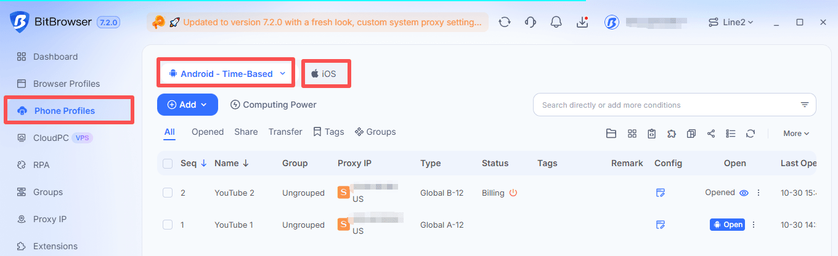
Task: Expand the Android - Time-Based dropdown
Action: (x=226, y=74)
